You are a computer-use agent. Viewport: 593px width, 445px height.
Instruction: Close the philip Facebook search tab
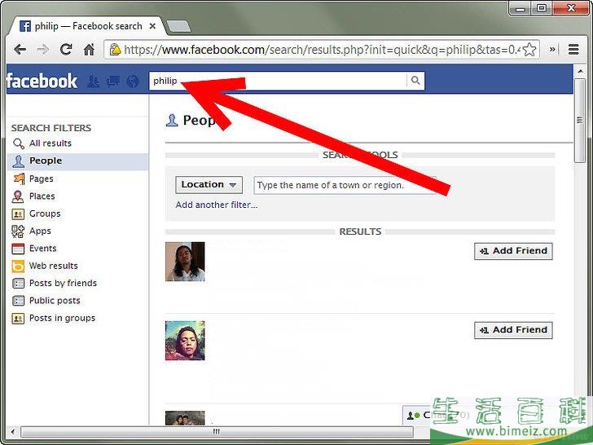click(152, 26)
